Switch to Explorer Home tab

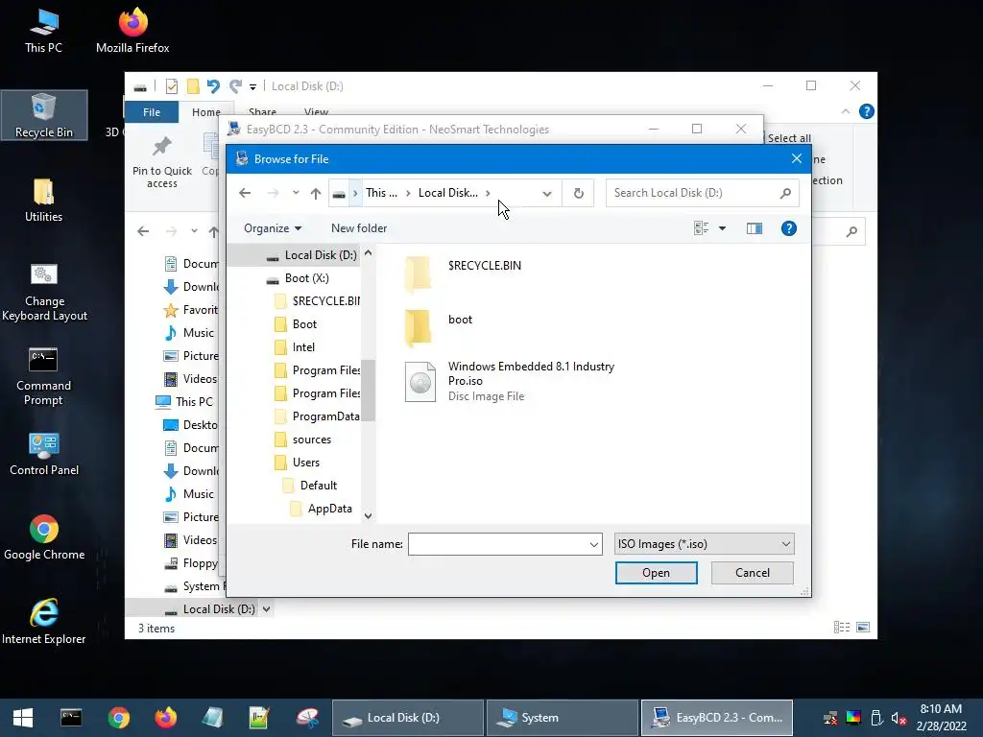coord(206,112)
